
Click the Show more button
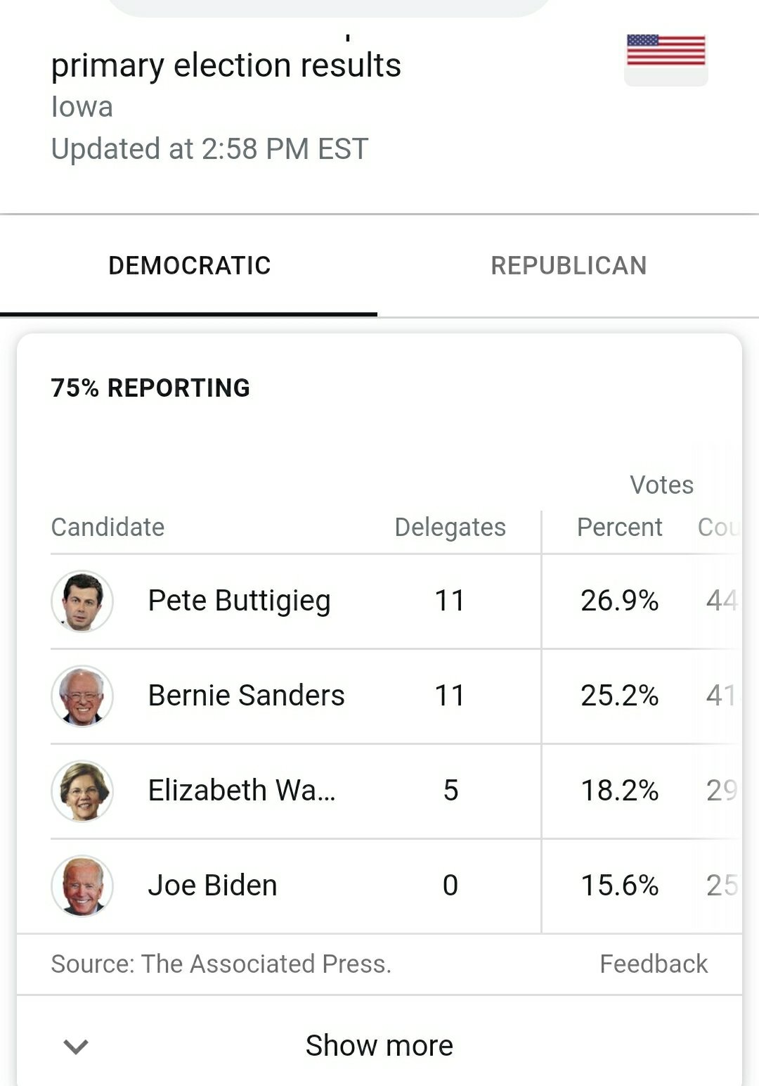pos(379,1046)
